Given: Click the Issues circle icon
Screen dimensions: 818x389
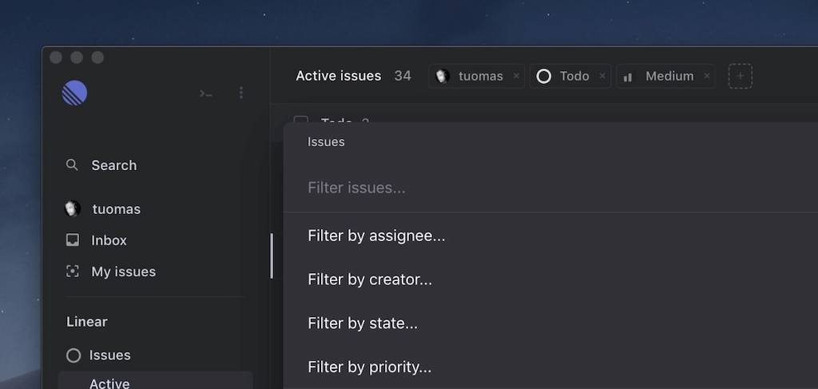Looking at the screenshot, I should [73, 355].
